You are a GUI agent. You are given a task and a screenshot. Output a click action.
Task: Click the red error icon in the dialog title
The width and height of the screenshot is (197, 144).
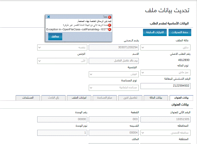point(109,17)
